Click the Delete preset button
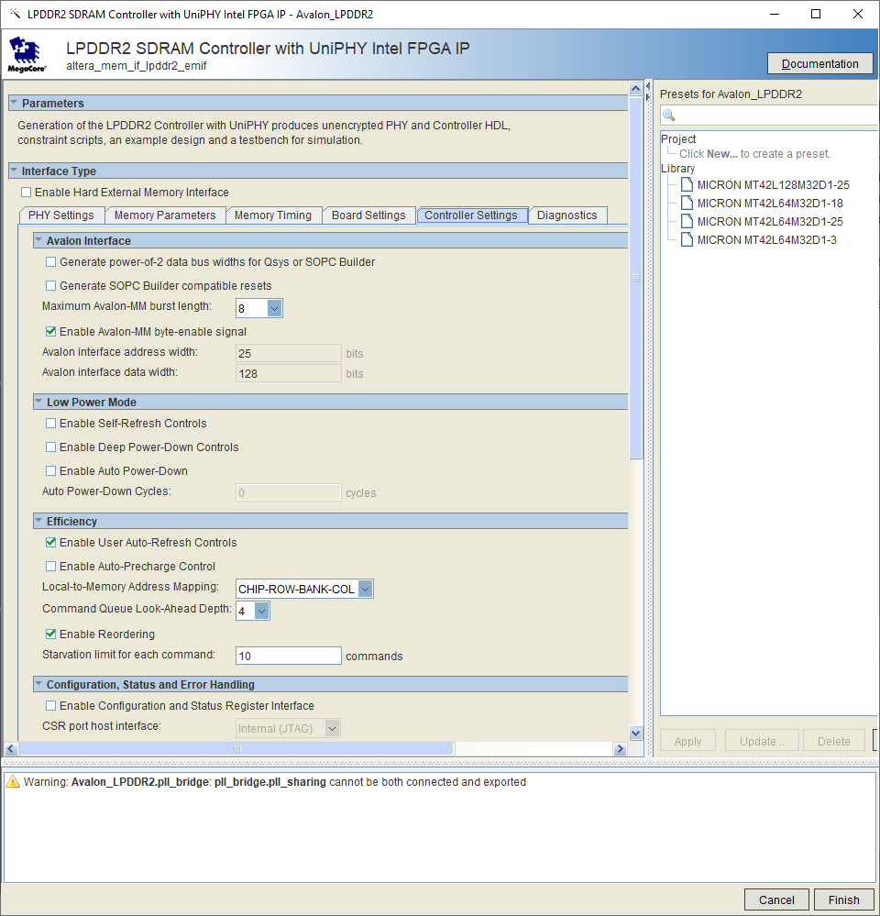The height and width of the screenshot is (916, 880). click(834, 741)
